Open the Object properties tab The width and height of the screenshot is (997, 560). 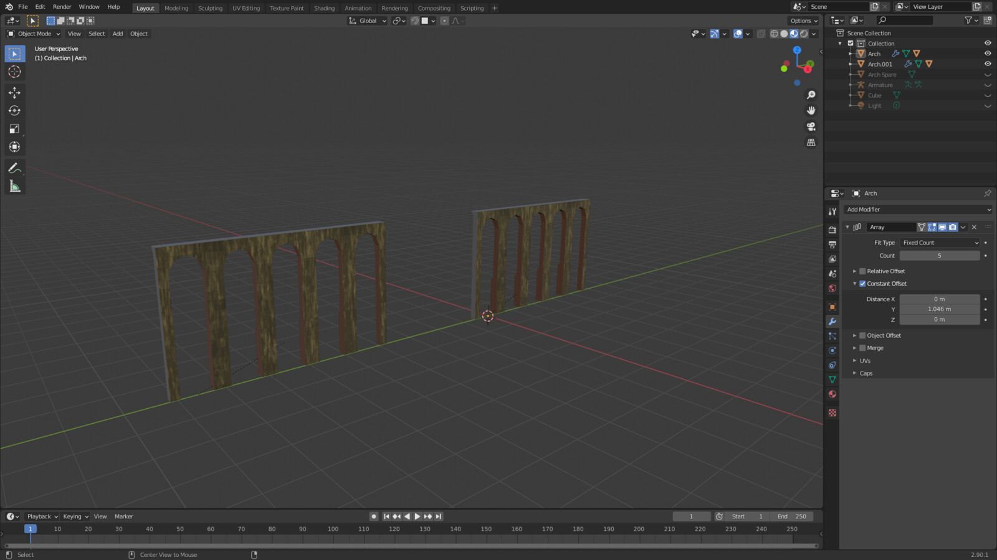(832, 307)
